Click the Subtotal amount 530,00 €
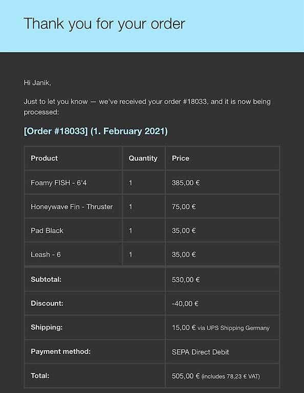The height and width of the screenshot is (393, 304). pos(186,280)
